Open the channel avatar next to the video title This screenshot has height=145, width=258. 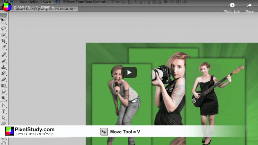pos(7,7)
